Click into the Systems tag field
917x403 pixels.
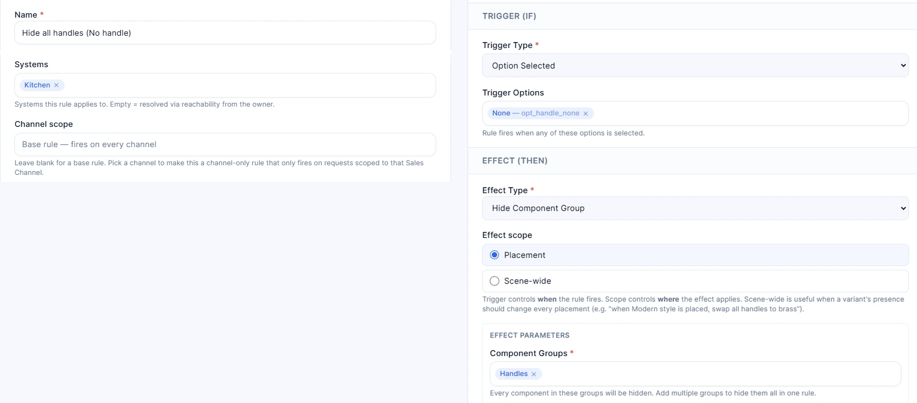(x=225, y=85)
